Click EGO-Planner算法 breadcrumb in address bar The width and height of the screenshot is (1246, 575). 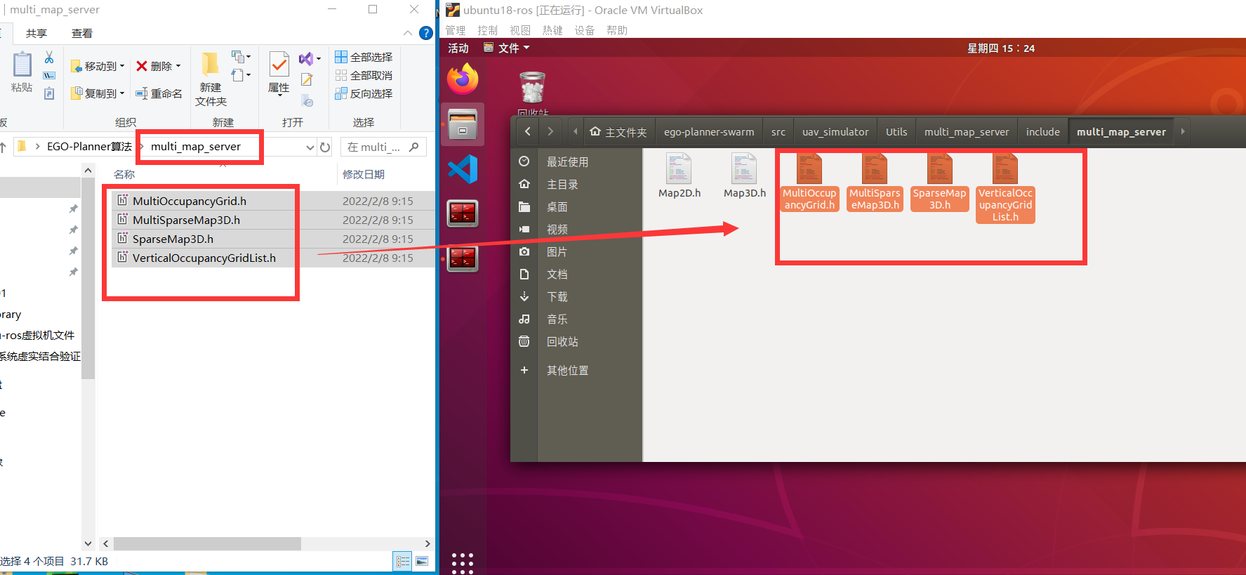click(x=89, y=146)
